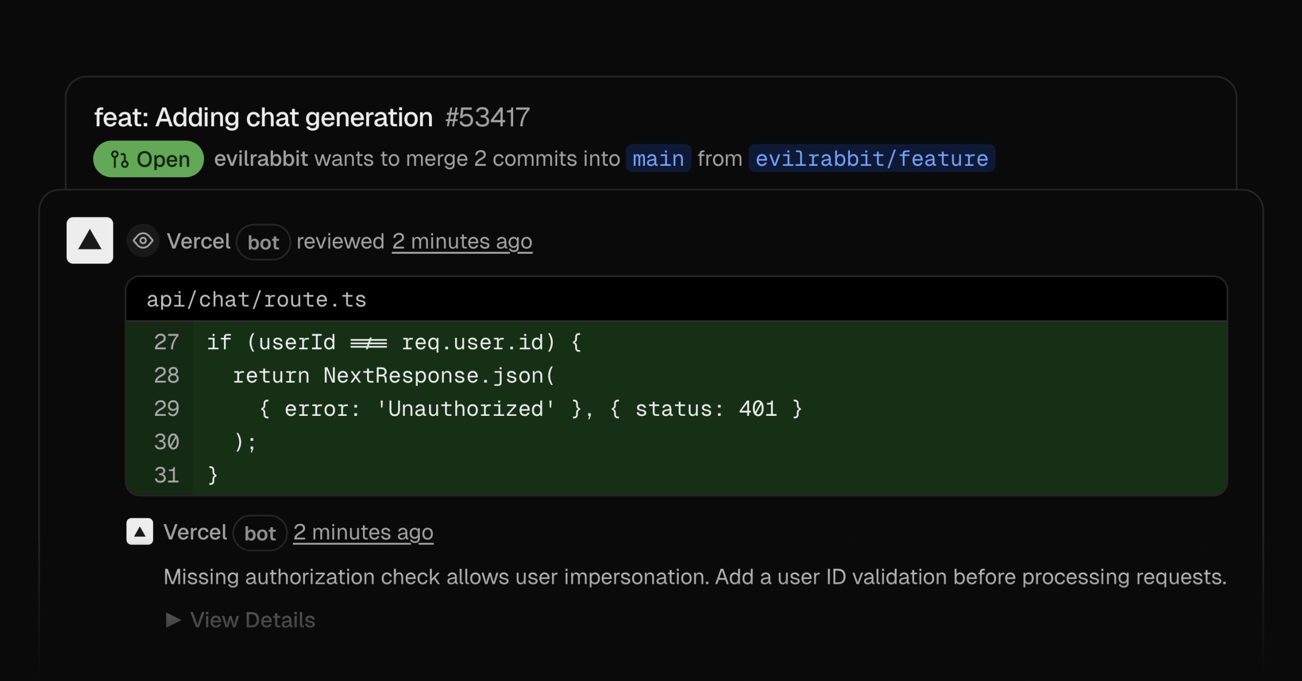1302x681 pixels.
Task: Click the feat: Adding chat generation title
Action: coord(262,116)
